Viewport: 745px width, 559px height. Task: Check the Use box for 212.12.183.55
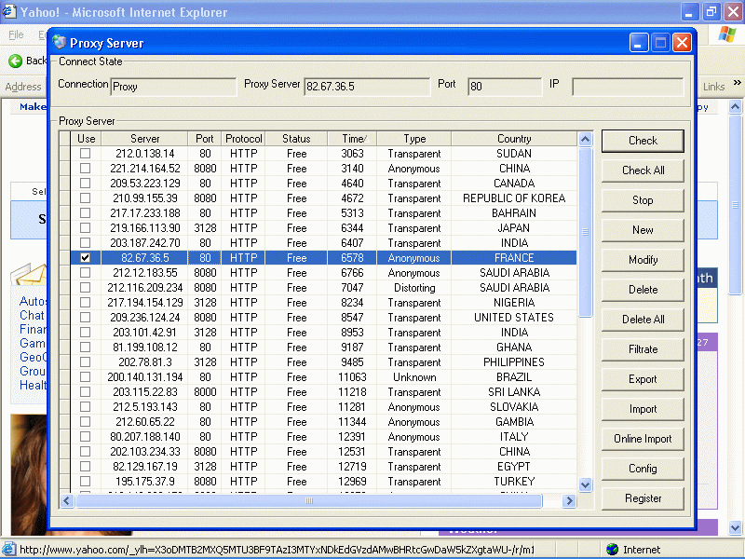point(85,272)
